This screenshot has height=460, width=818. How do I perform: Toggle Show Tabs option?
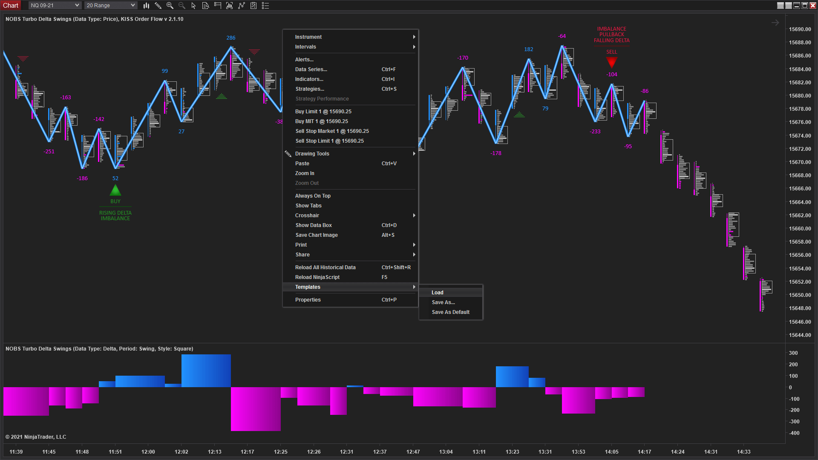coord(351,206)
